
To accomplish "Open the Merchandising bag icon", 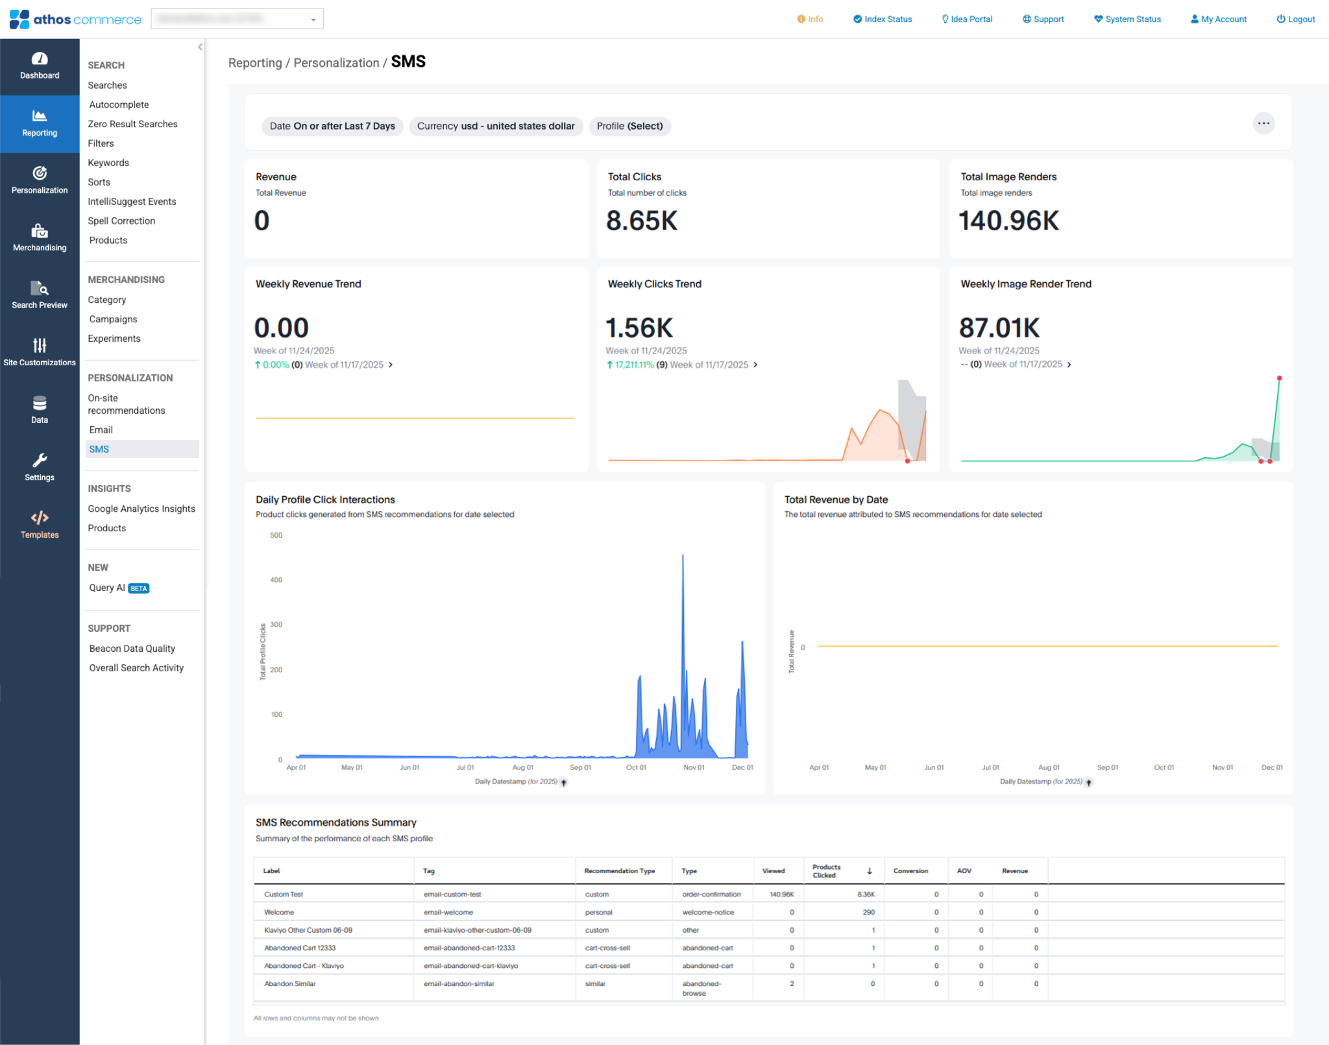I will coord(40,231).
